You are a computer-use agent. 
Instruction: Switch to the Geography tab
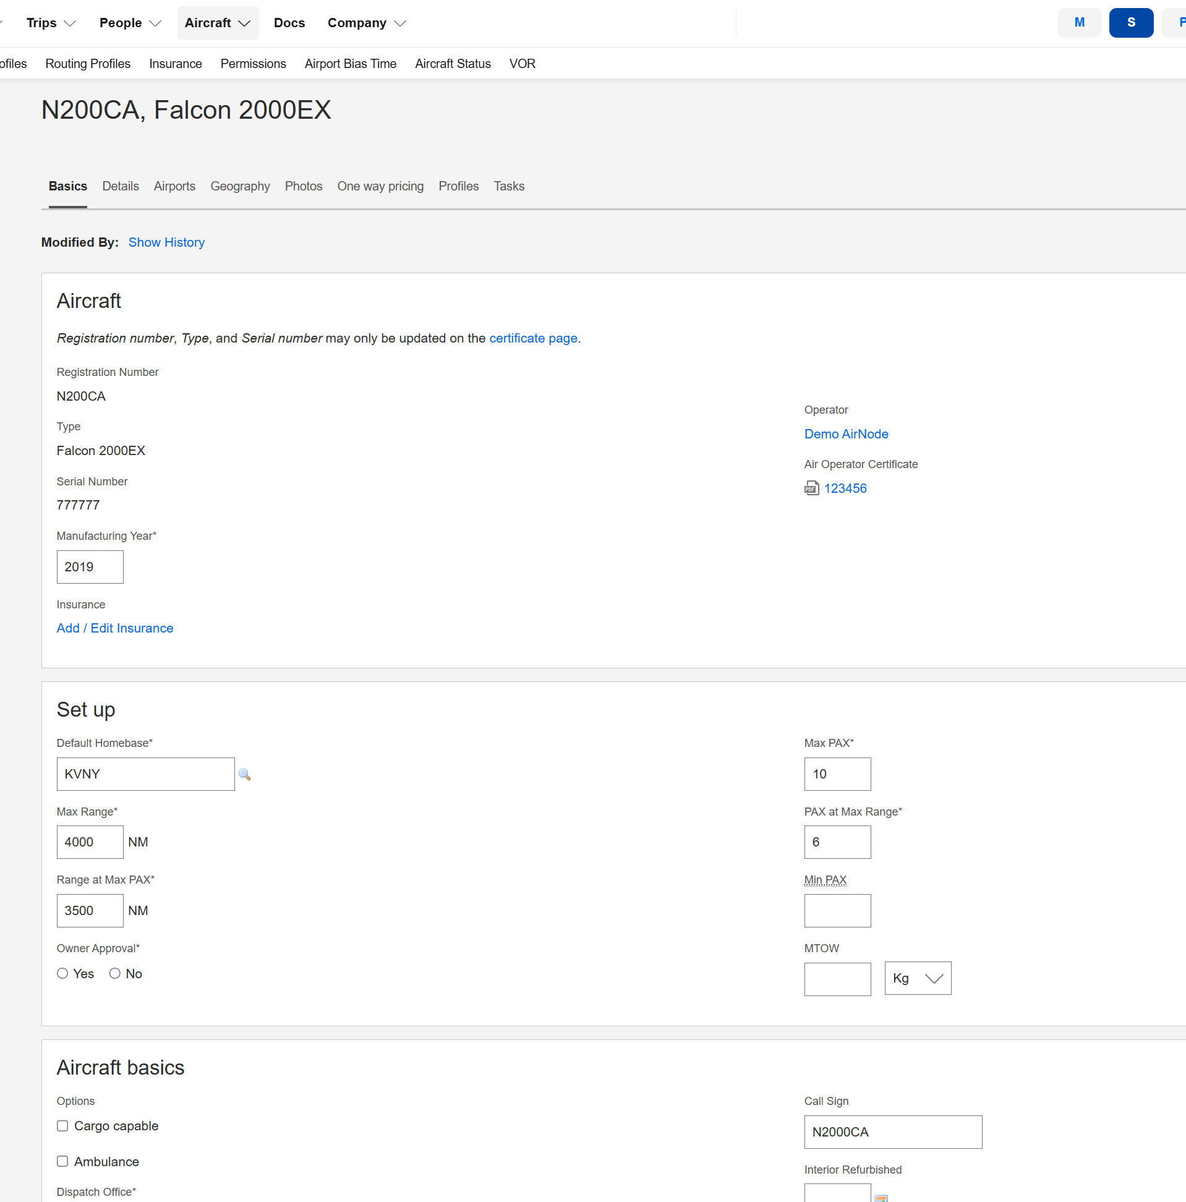pos(240,186)
